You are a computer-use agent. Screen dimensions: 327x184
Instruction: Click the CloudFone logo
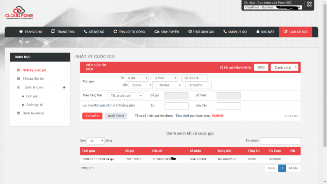pyautogui.click(x=19, y=13)
